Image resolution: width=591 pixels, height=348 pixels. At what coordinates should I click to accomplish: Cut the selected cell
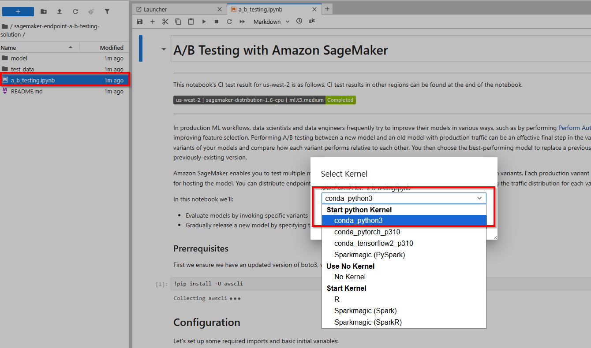coord(165,22)
